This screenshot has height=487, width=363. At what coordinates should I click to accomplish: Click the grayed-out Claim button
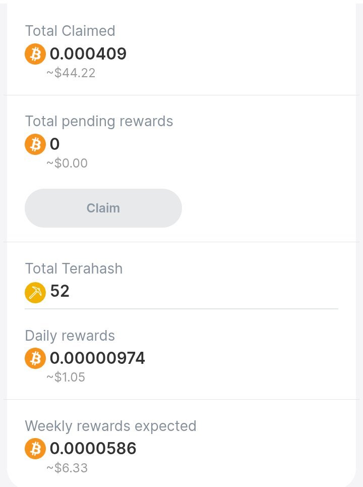[x=103, y=208]
